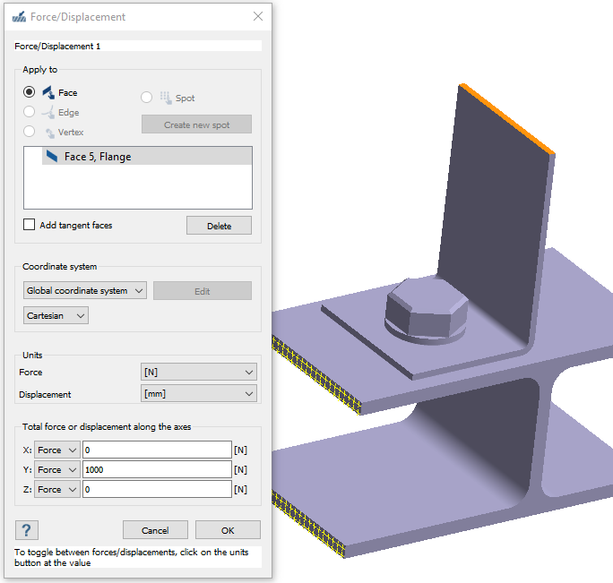
Task: Click the Y force value field
Action: (157, 469)
